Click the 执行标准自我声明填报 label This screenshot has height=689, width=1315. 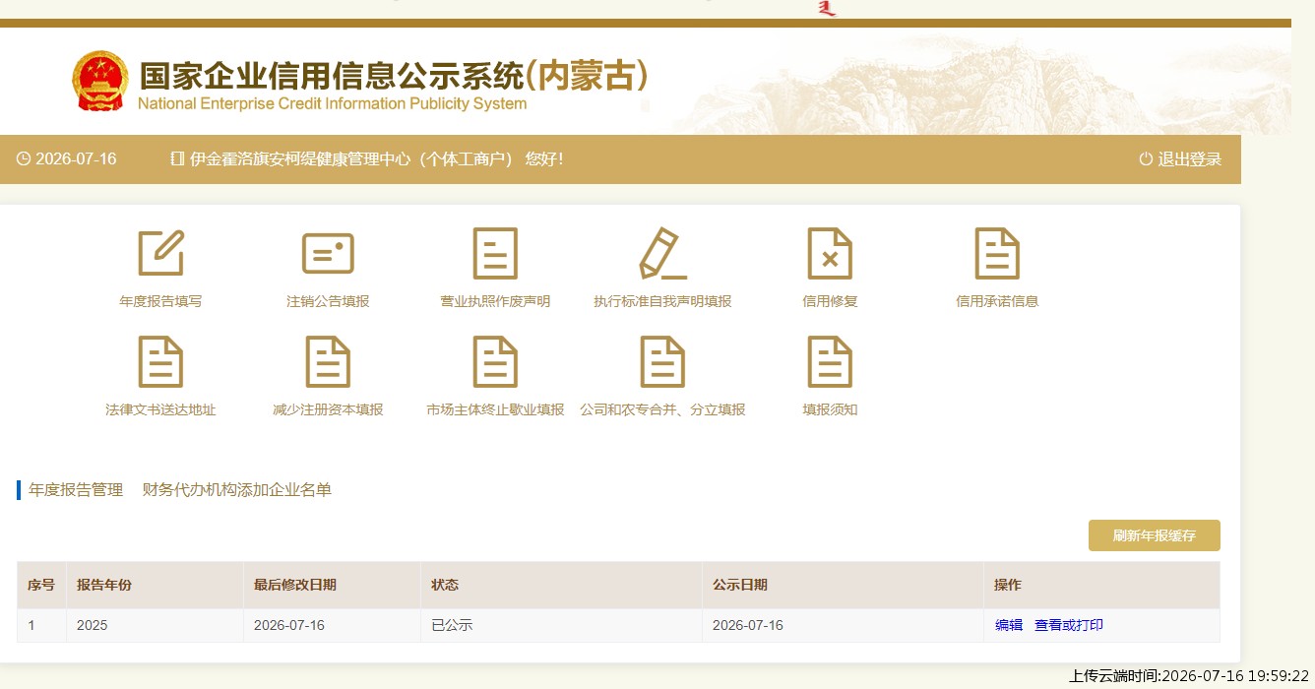click(662, 301)
